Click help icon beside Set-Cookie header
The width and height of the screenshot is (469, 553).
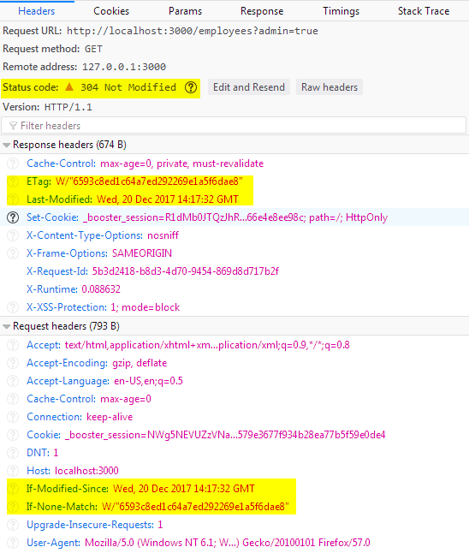tap(13, 217)
